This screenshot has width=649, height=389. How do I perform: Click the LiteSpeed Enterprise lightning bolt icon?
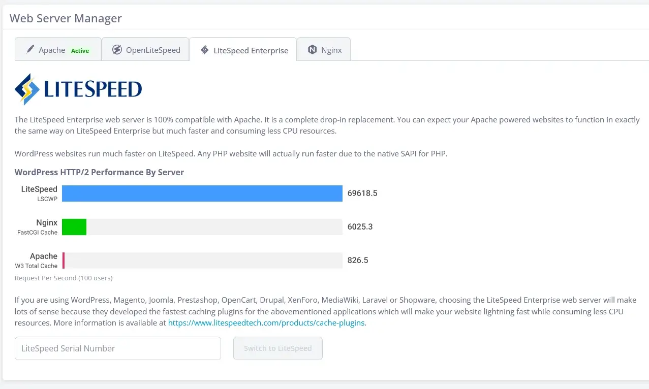pos(204,50)
